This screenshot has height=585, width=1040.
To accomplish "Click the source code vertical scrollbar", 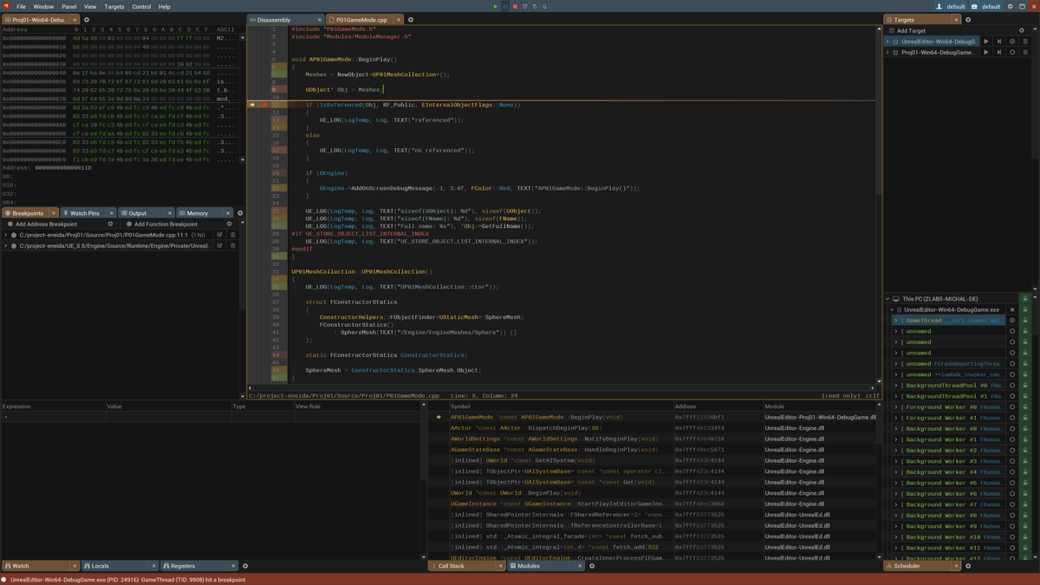I will point(879,204).
